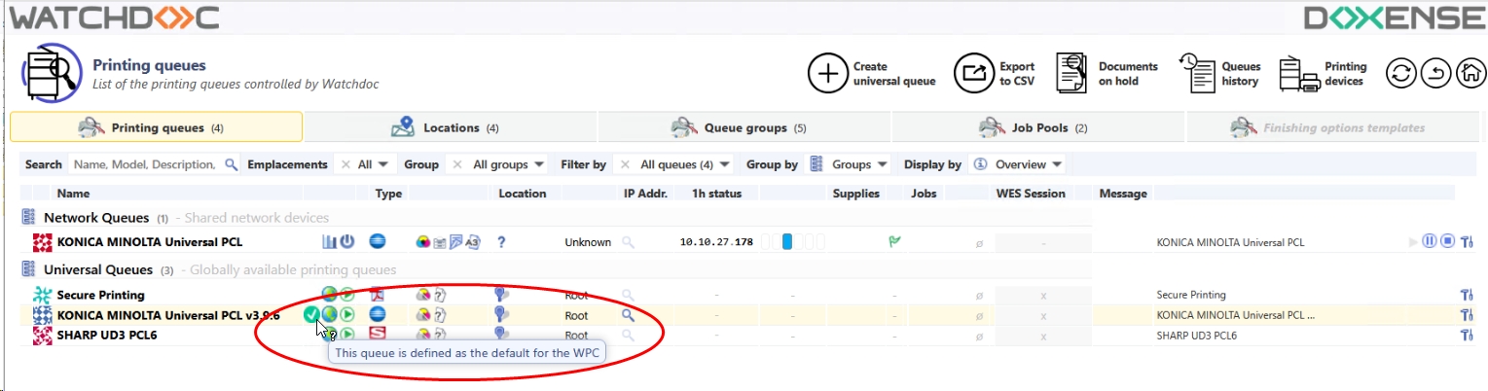This screenshot has height=391, width=1488.
Task: Click the WATCHDOC logo
Action: coord(114,17)
